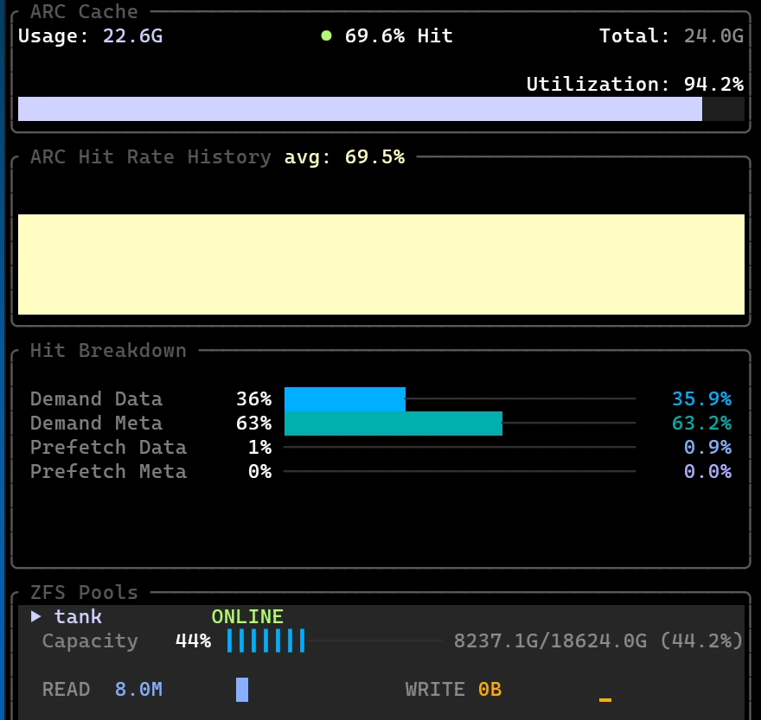Click the avg: 69.5% label
This screenshot has height=720, width=761.
click(344, 157)
